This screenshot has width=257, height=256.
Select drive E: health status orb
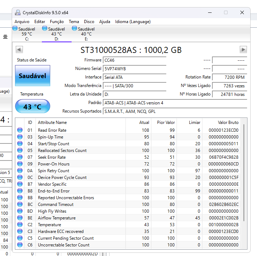74,28
